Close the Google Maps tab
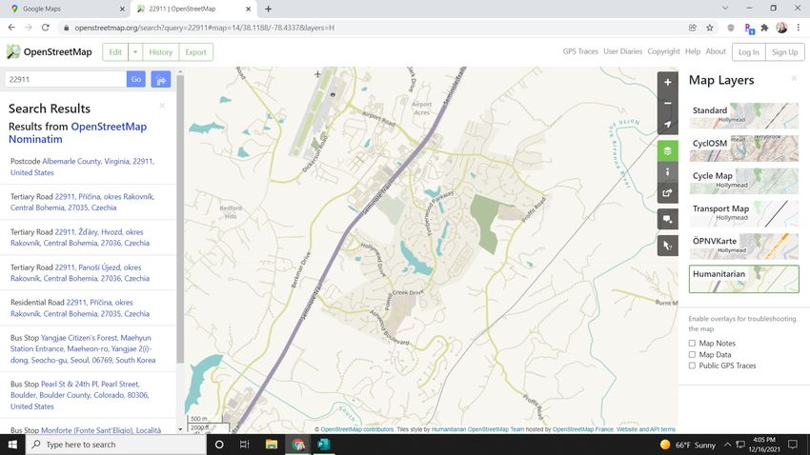Image resolution: width=810 pixels, height=455 pixels. pyautogui.click(x=122, y=9)
